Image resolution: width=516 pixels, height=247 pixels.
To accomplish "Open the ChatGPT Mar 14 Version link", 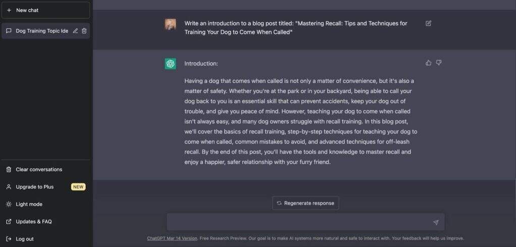I will point(172,238).
